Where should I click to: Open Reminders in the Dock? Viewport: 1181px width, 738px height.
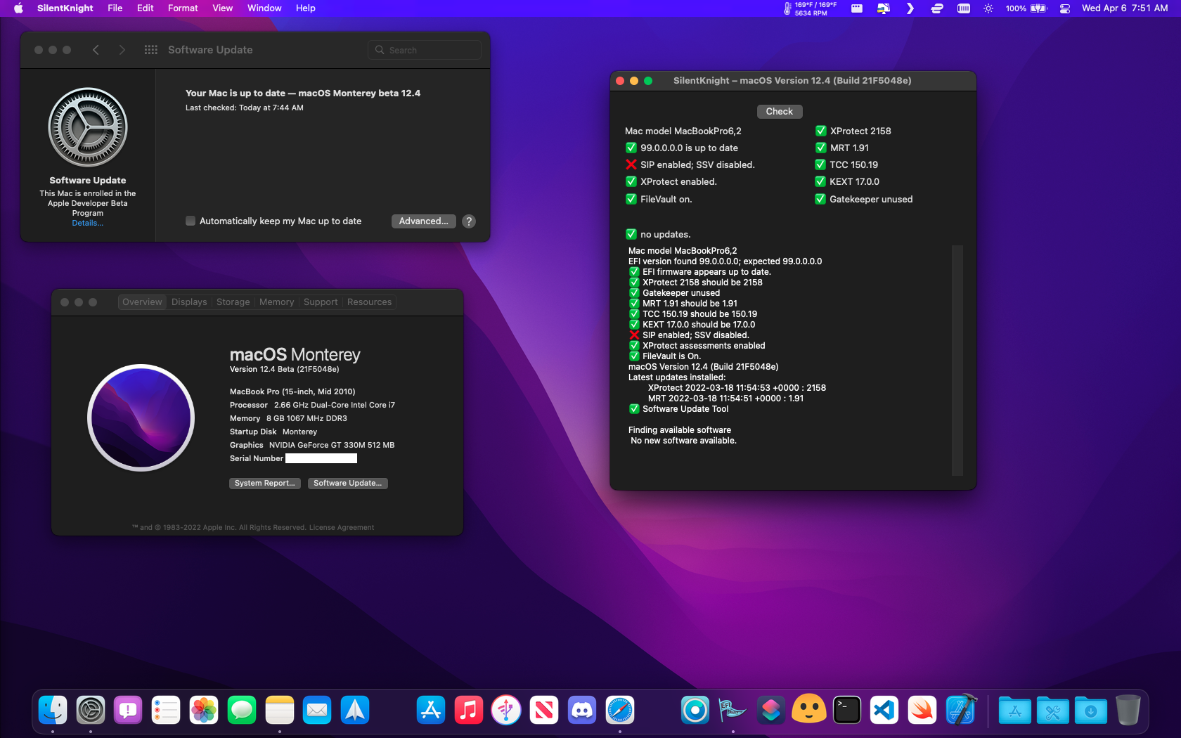tap(166, 710)
